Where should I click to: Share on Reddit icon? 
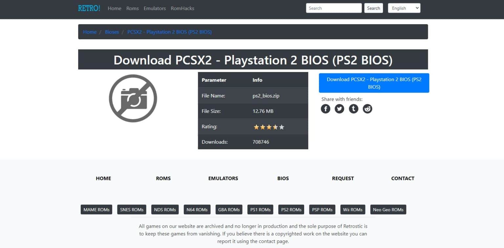click(367, 109)
